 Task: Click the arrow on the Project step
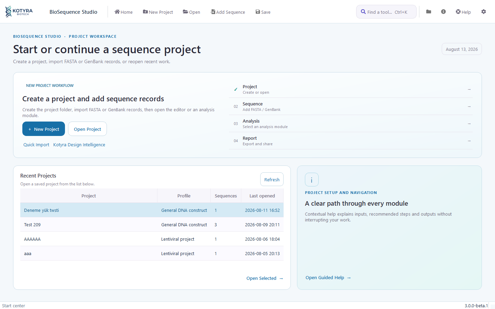point(469,89)
